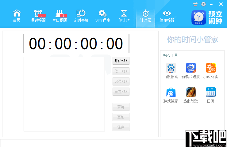This screenshot has width=227, height=147.
Task: Click the 贴心工具 section heading
Action: pyautogui.click(x=170, y=55)
